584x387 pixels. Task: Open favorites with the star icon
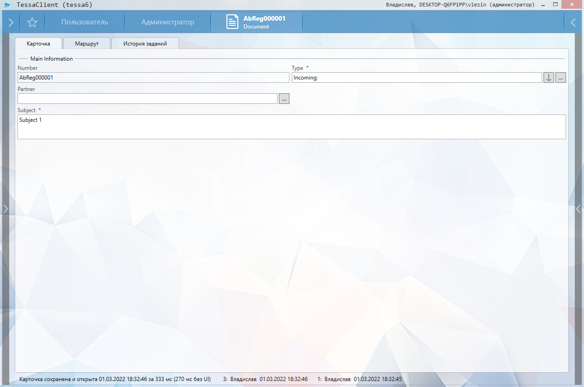point(32,22)
